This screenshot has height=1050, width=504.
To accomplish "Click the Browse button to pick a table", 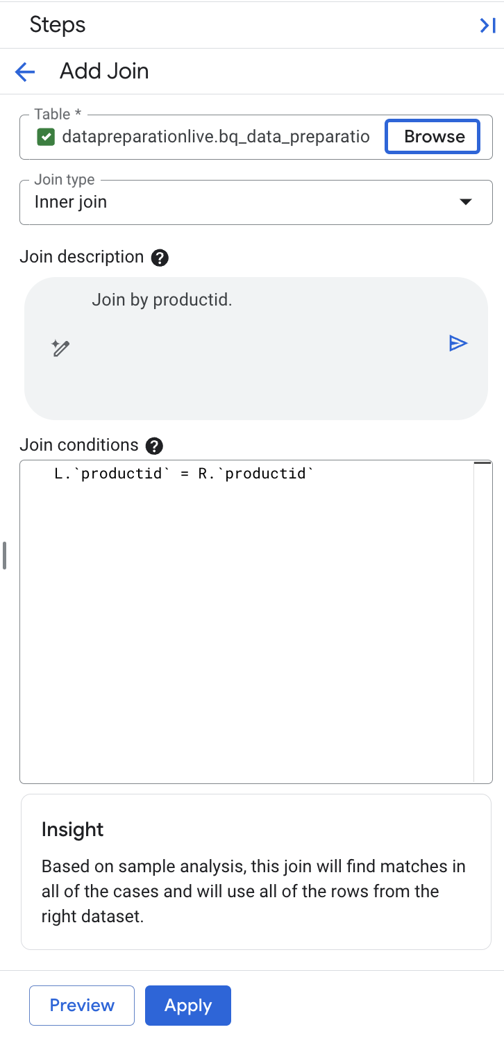I will point(434,137).
